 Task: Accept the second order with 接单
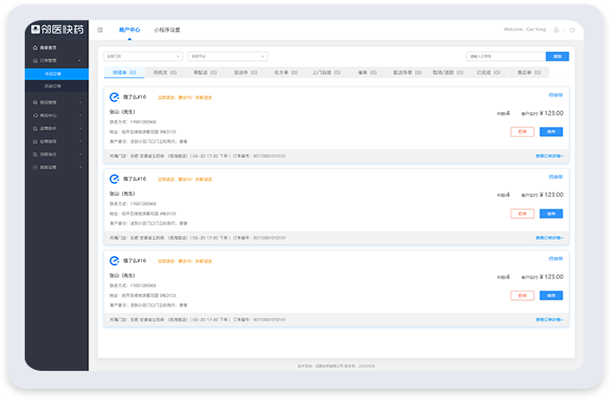pyautogui.click(x=551, y=214)
